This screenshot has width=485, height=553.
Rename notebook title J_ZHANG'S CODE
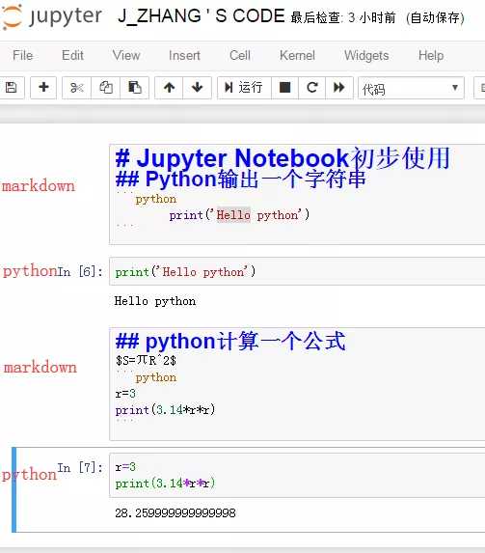pyautogui.click(x=201, y=16)
